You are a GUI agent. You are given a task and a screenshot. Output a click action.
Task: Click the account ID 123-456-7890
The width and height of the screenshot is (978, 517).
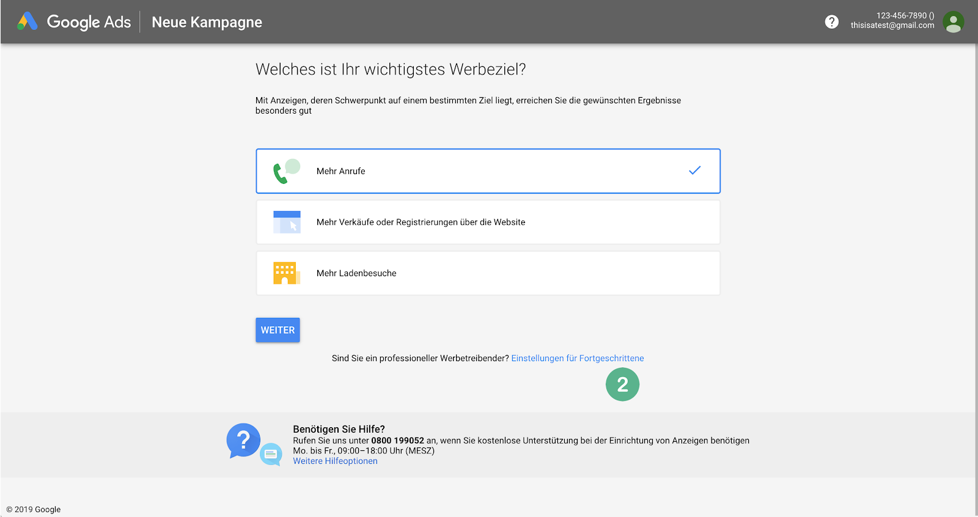point(901,15)
